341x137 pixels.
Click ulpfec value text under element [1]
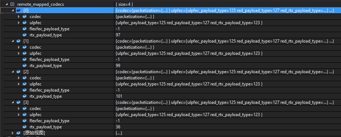click(189, 53)
